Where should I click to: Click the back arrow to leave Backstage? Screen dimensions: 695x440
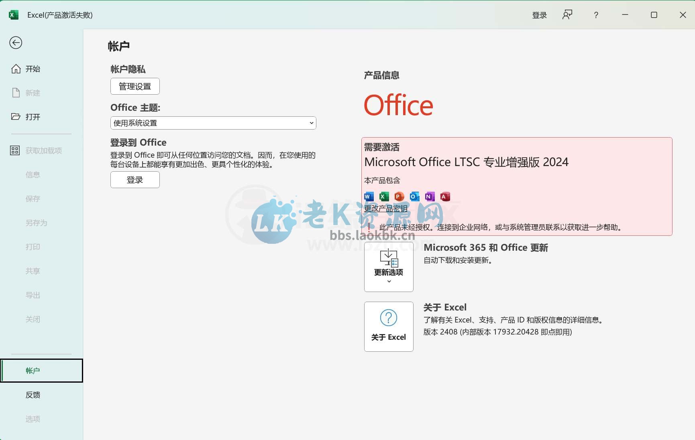(16, 43)
